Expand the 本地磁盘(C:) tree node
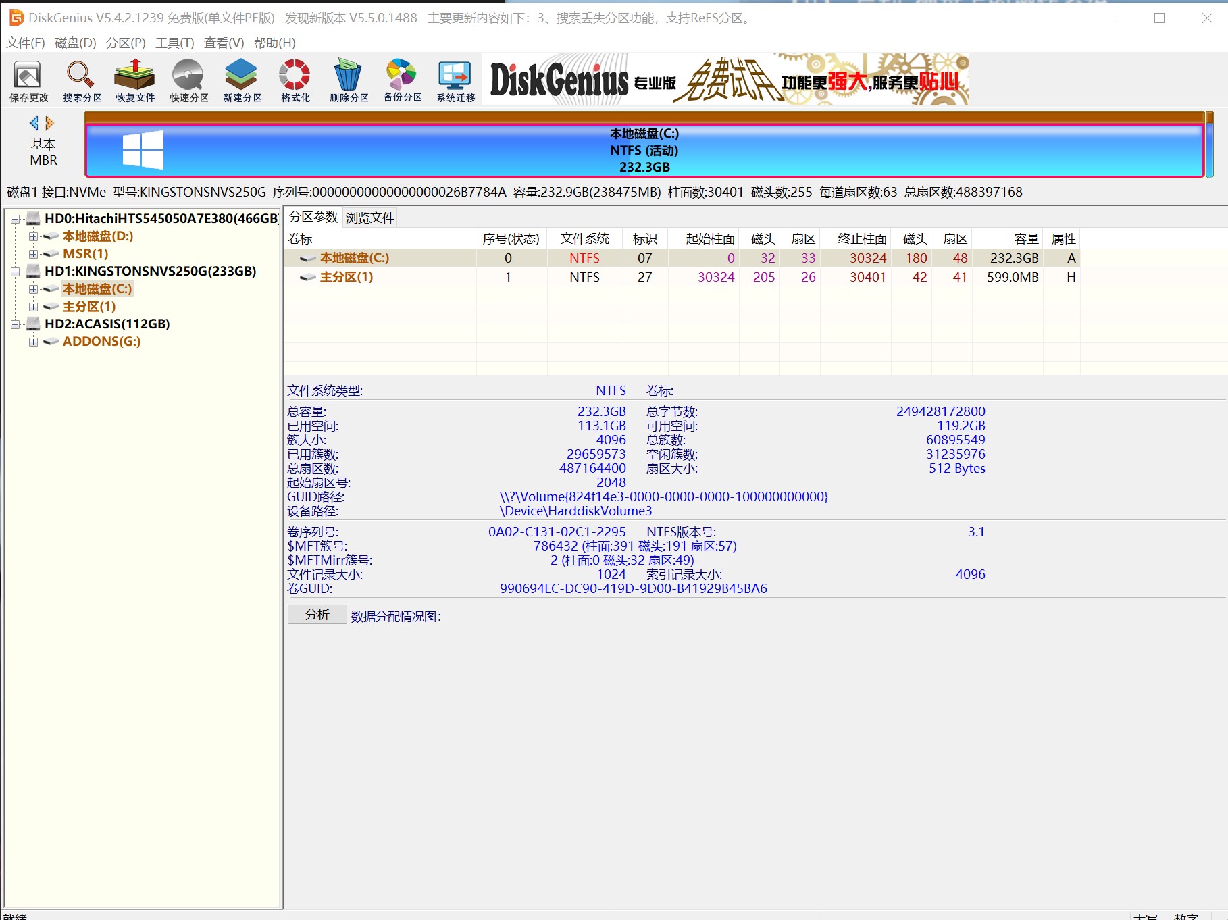 coord(33,289)
